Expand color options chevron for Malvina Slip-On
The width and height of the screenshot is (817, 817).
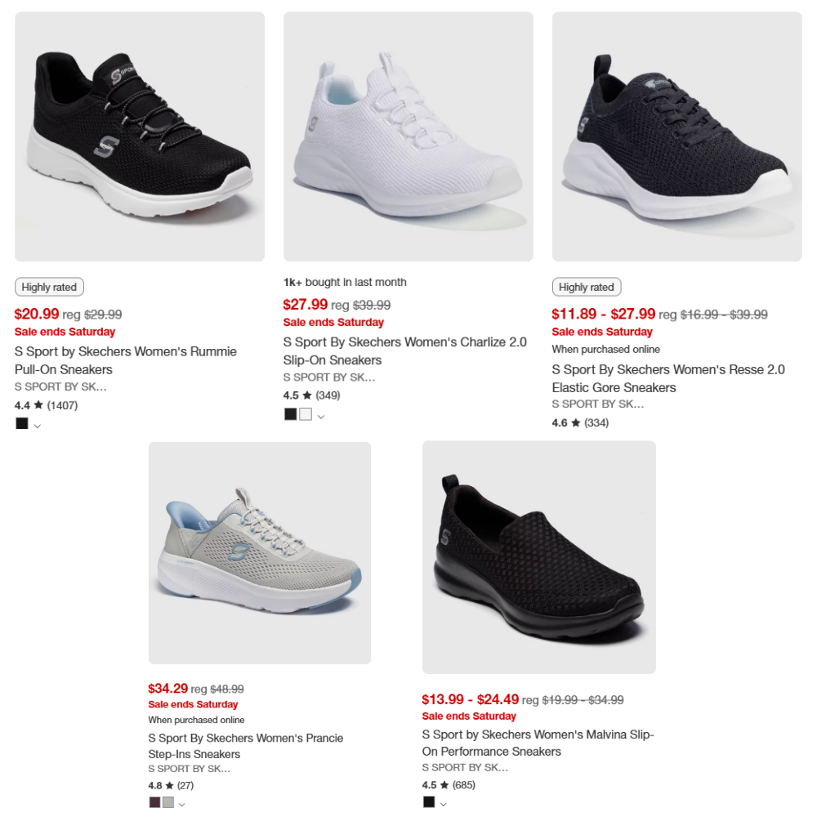(x=444, y=805)
